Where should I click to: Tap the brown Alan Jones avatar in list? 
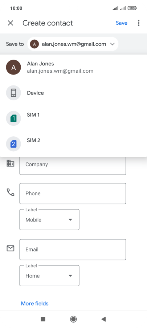pos(13,67)
